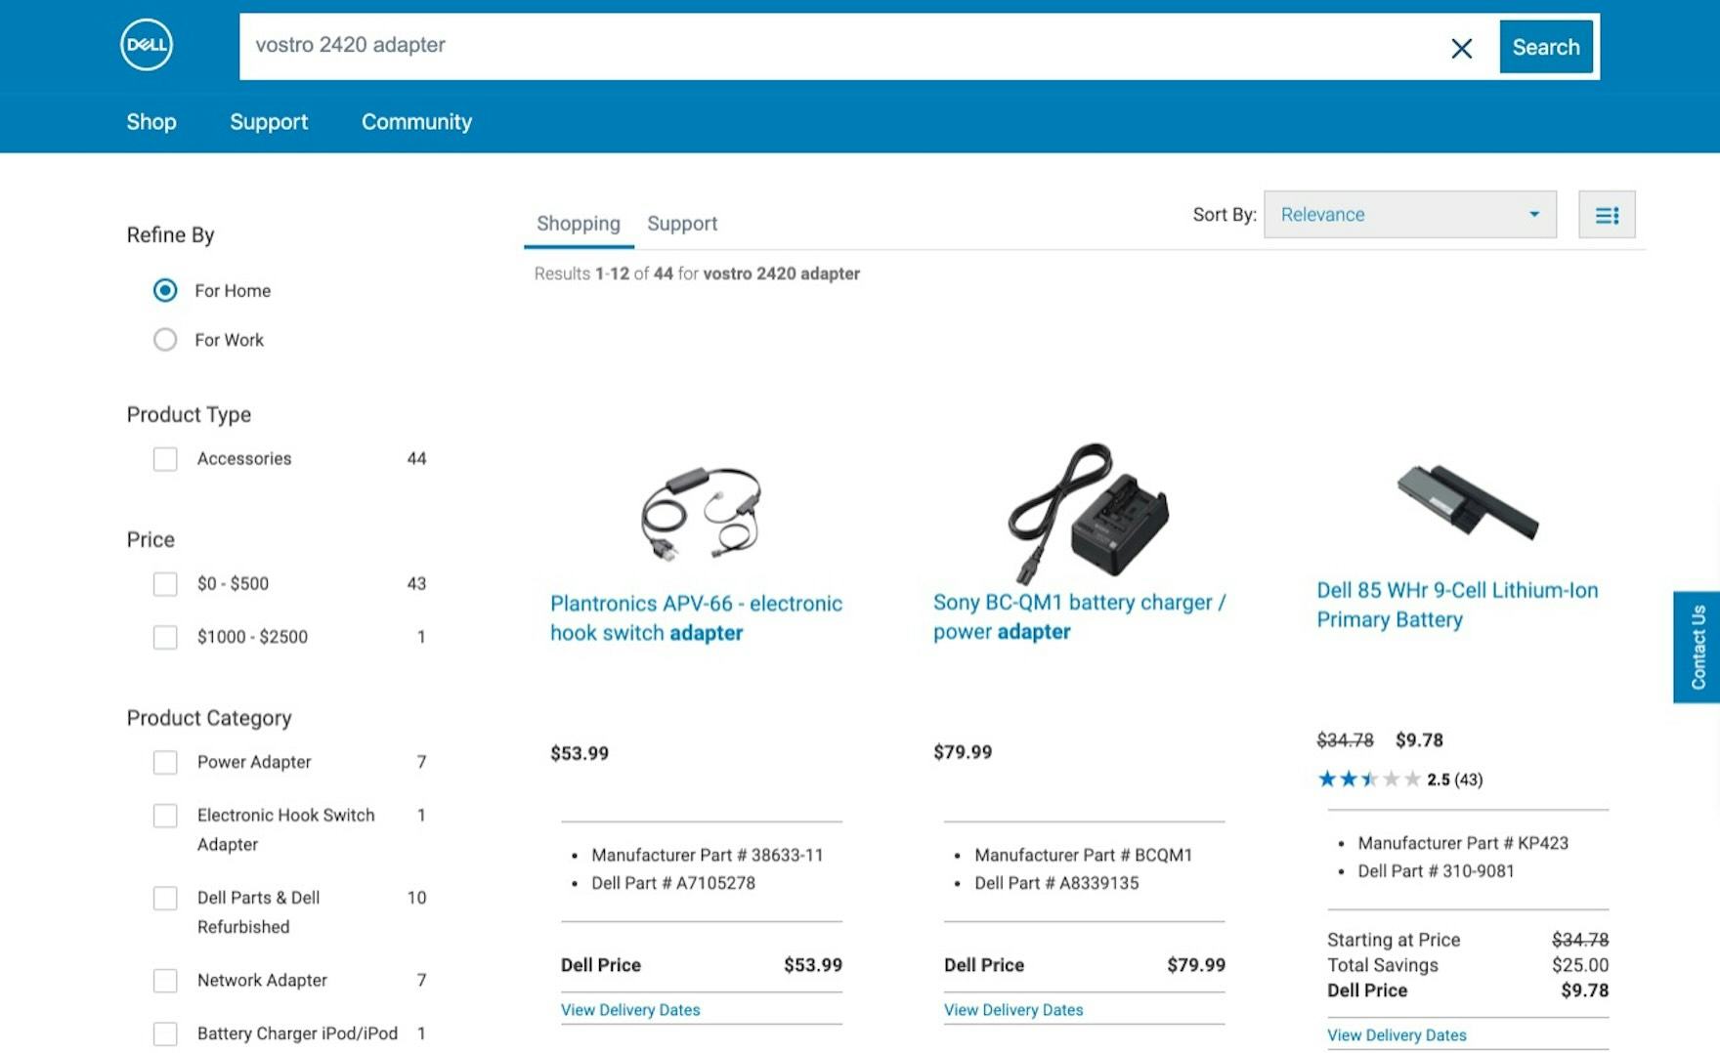Screen dimensions: 1720x1053
Task: Open the Dell 9-Cell battery image
Action: 1467,500
